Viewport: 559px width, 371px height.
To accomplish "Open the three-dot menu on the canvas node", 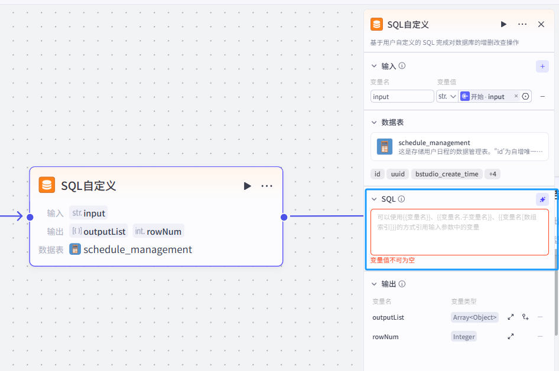I will click(267, 186).
